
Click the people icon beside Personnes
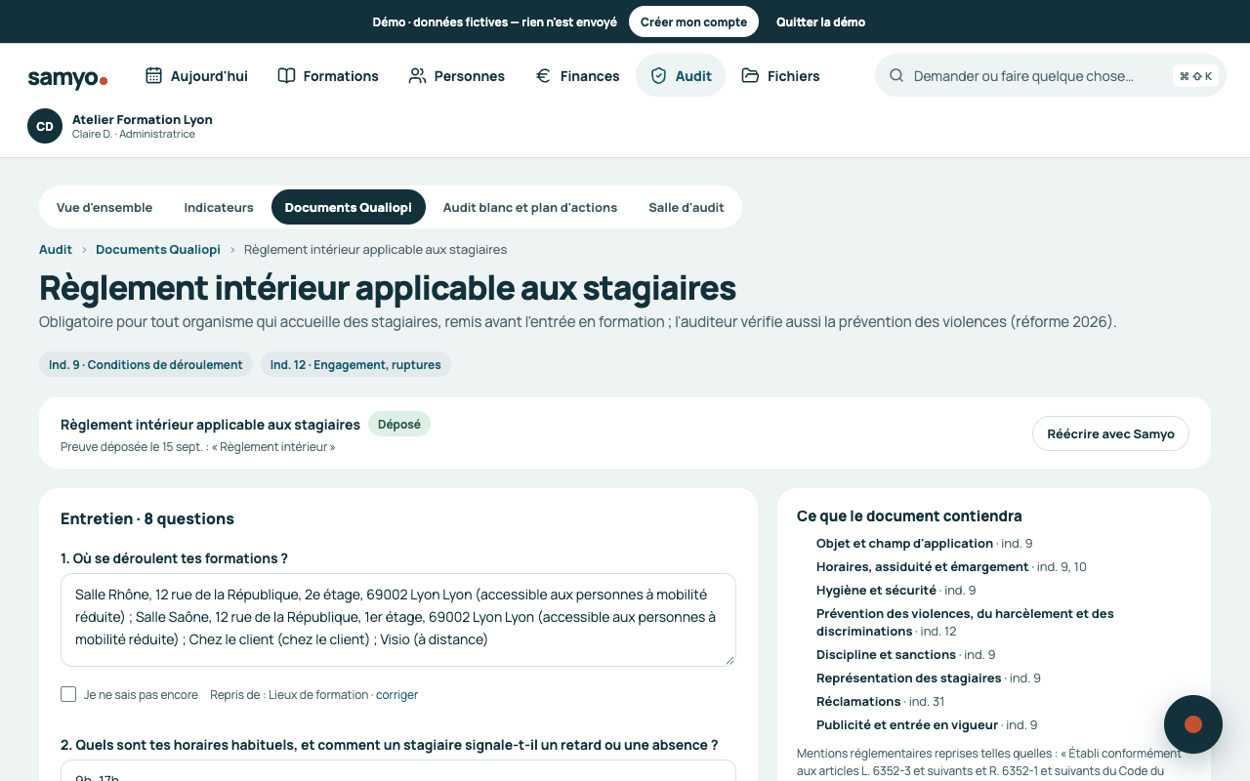coord(417,75)
